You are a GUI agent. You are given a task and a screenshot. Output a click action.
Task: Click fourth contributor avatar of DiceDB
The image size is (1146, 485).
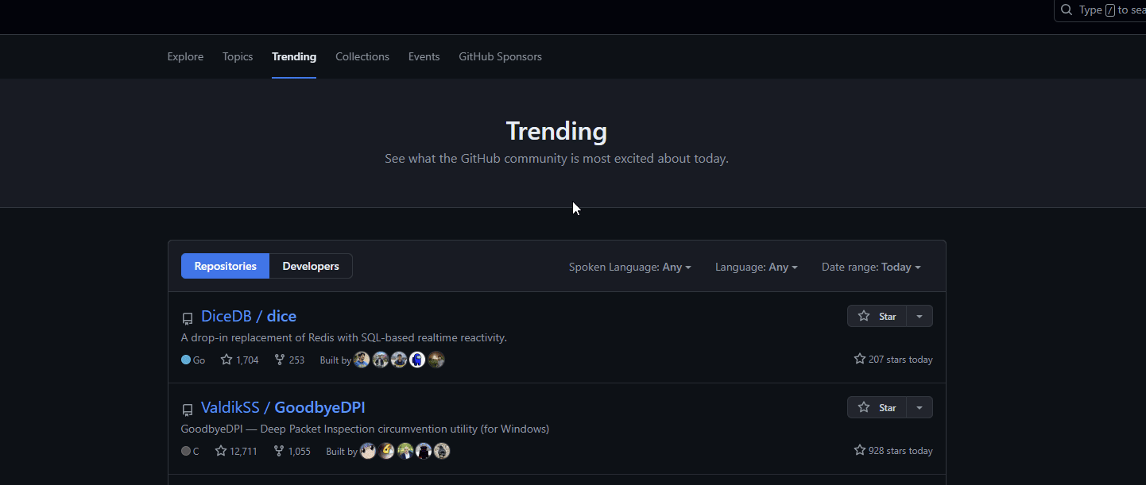(417, 360)
